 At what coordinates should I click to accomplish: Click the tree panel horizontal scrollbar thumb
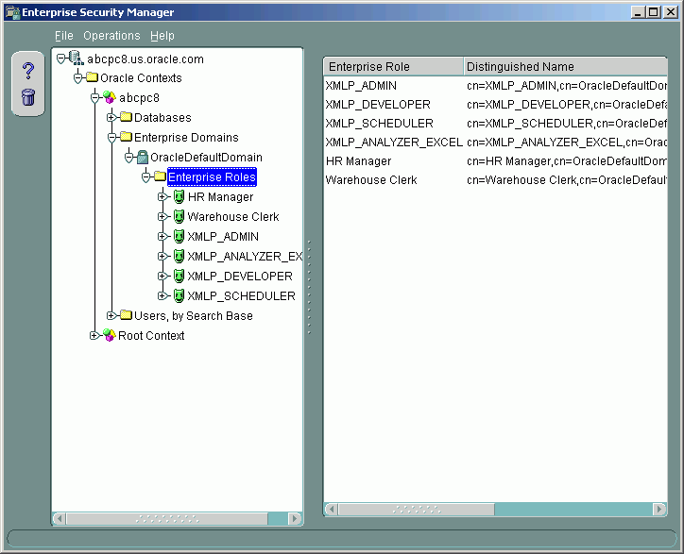tap(167, 519)
